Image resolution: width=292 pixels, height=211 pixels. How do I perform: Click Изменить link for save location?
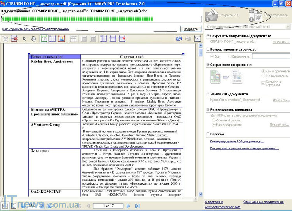(x=281, y=42)
